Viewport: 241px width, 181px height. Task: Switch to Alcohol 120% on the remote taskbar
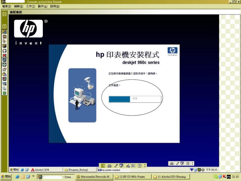pyautogui.click(x=47, y=170)
